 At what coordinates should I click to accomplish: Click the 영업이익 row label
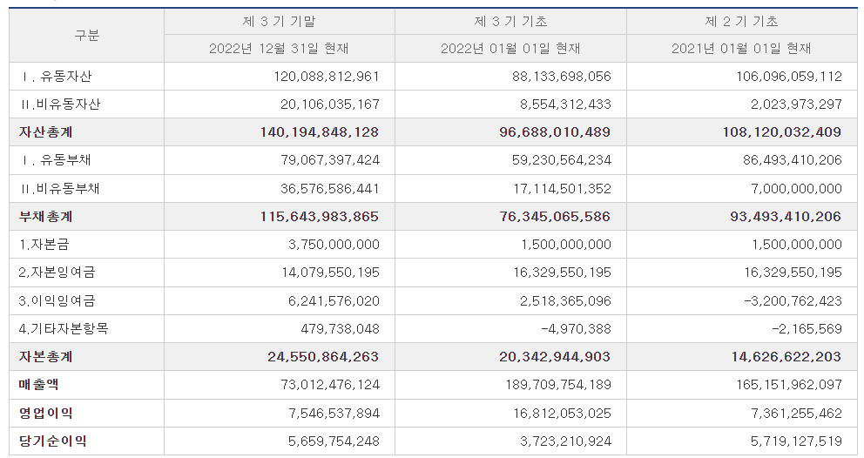46,414
